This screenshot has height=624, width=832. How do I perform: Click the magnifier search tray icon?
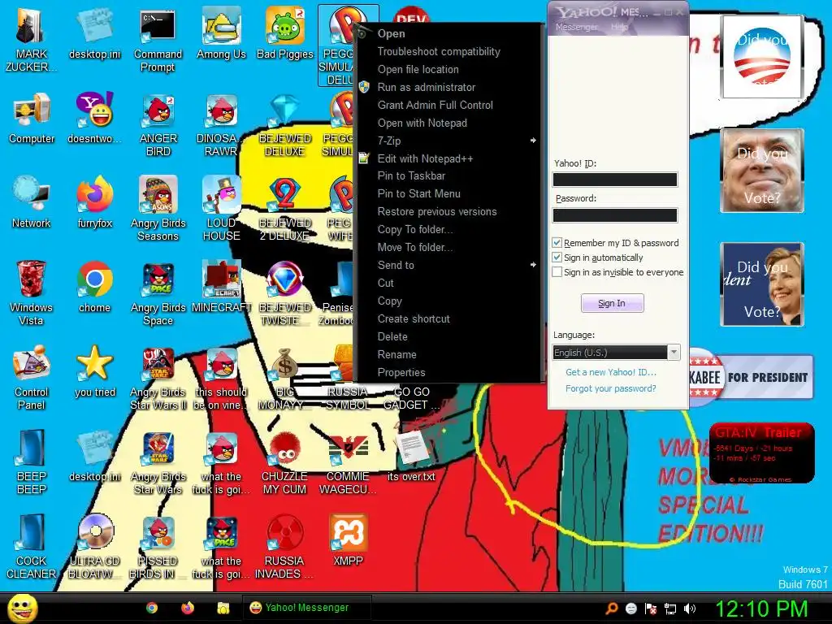pyautogui.click(x=612, y=609)
